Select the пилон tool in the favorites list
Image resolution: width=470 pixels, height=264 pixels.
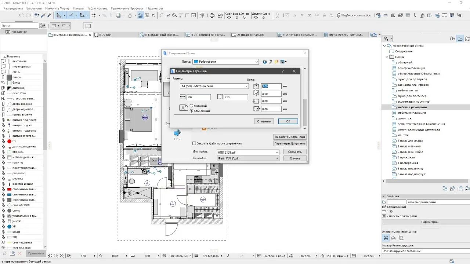click(x=17, y=77)
